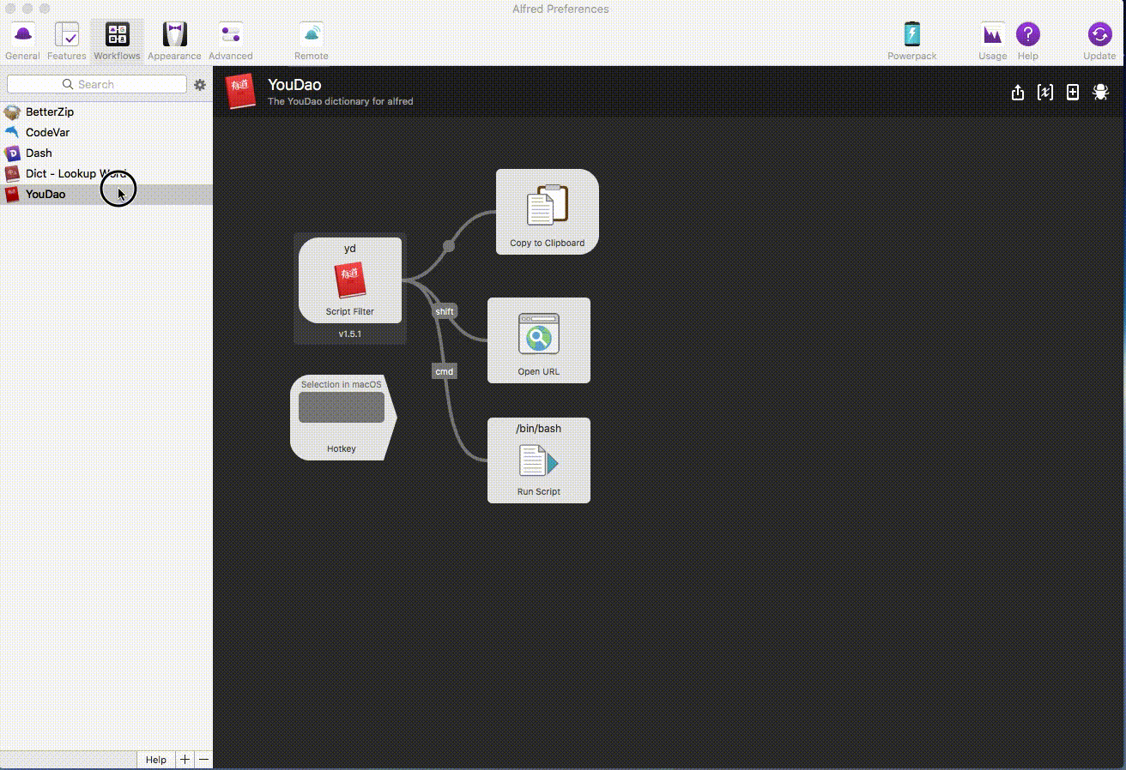
Task: Click the connection dot to Copy to Clipboard
Action: coord(449,246)
